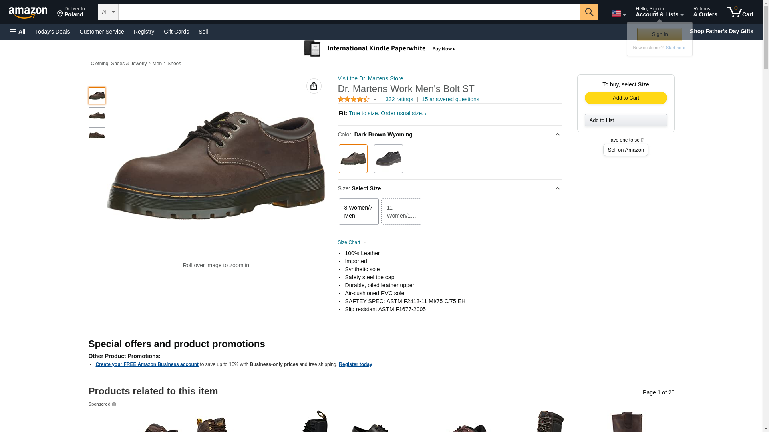The width and height of the screenshot is (769, 432).
Task: Select Dark Brown Wyoming color swatch
Action: [353, 159]
